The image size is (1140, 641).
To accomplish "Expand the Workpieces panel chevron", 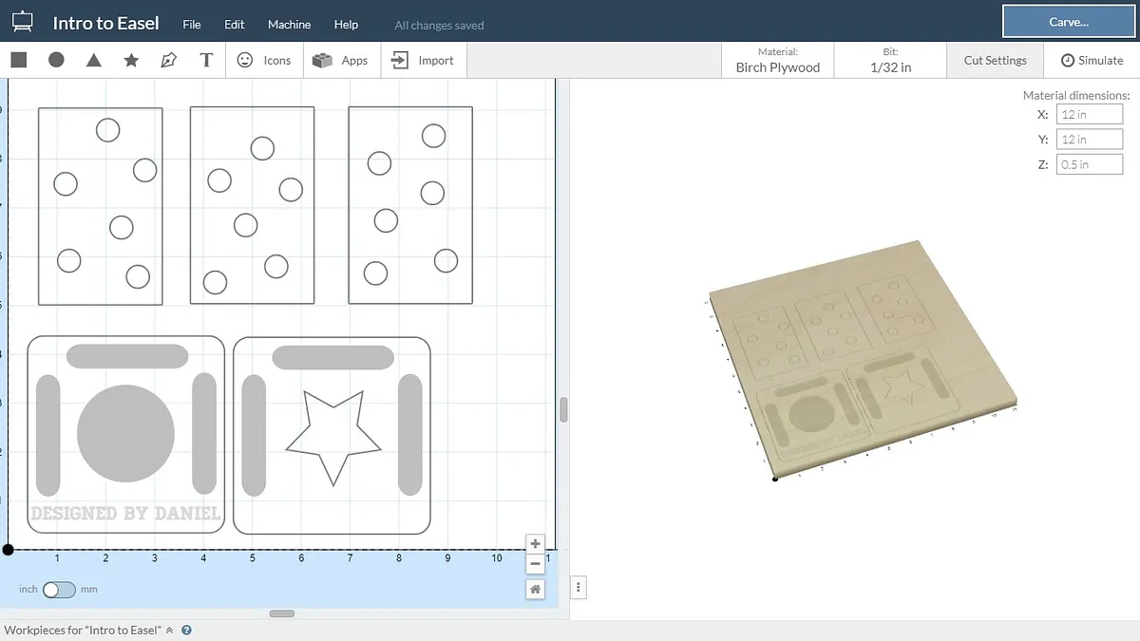I will pos(170,630).
